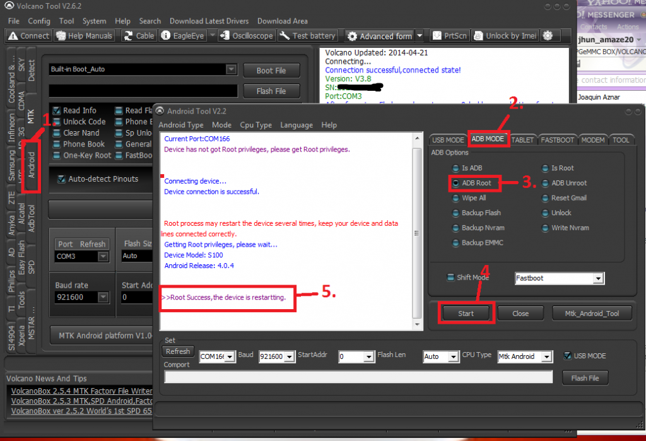Image resolution: width=646 pixels, height=441 pixels.
Task: Enable the Clear Nand option
Action: [x=56, y=132]
